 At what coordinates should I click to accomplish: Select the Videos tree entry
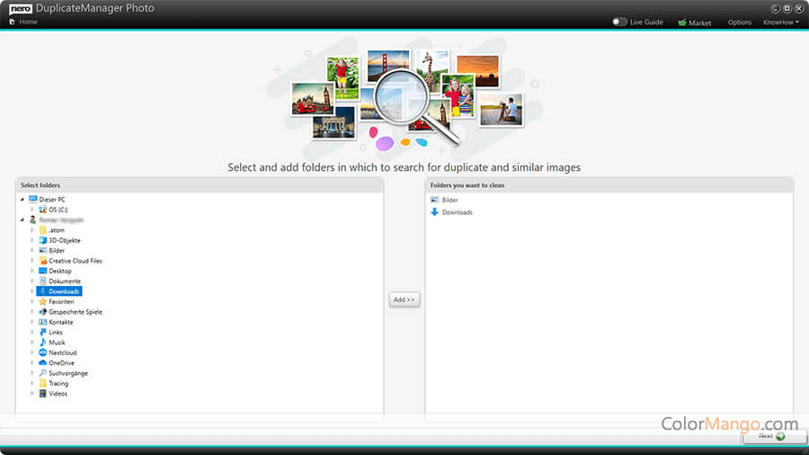tap(58, 394)
